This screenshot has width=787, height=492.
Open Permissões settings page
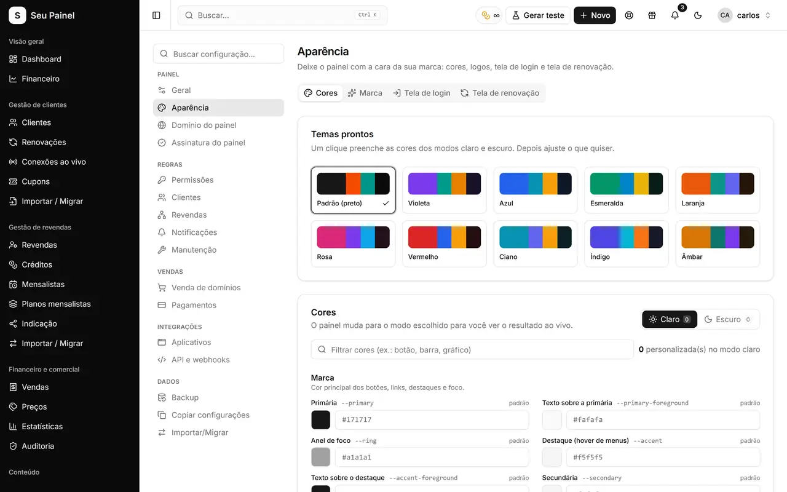point(218,180)
